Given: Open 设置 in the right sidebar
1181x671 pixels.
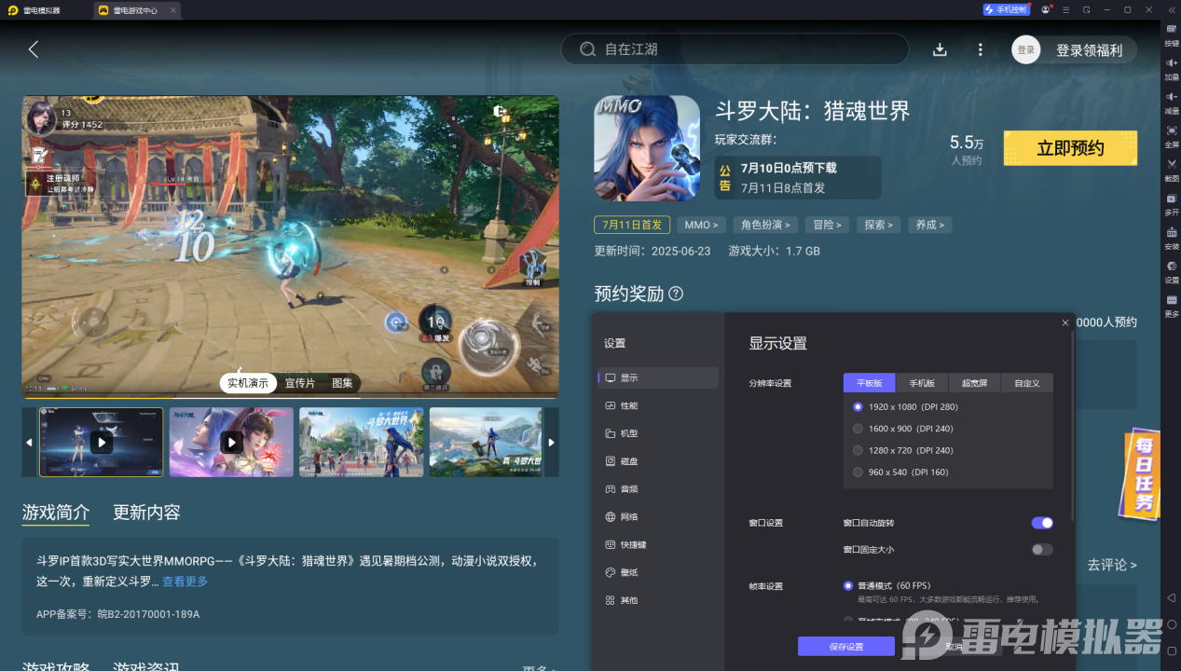Looking at the screenshot, I should (x=1172, y=271).
